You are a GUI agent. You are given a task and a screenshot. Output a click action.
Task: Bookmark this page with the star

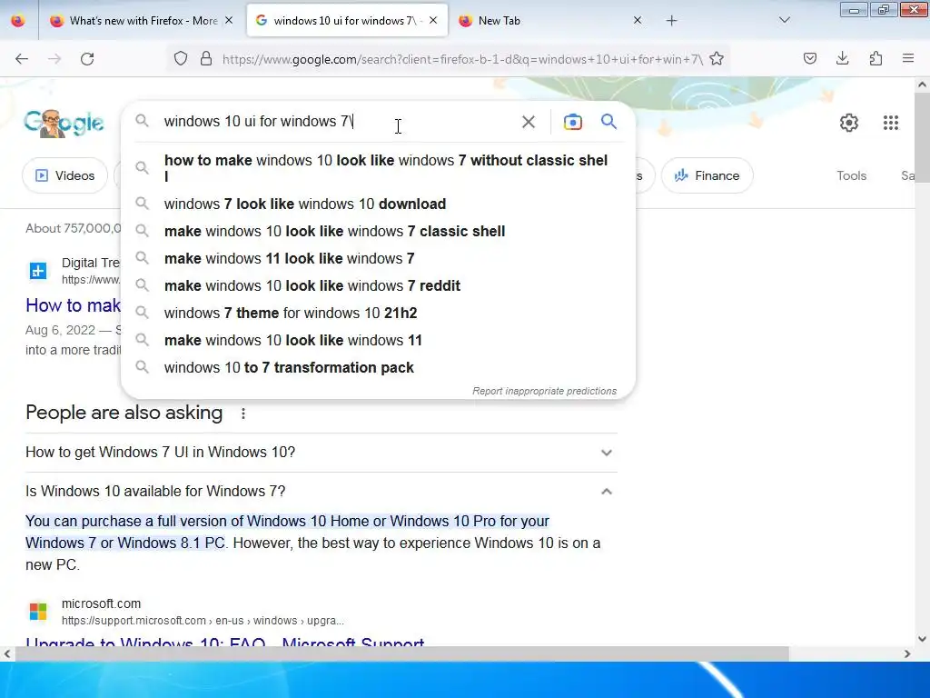pyautogui.click(x=717, y=58)
